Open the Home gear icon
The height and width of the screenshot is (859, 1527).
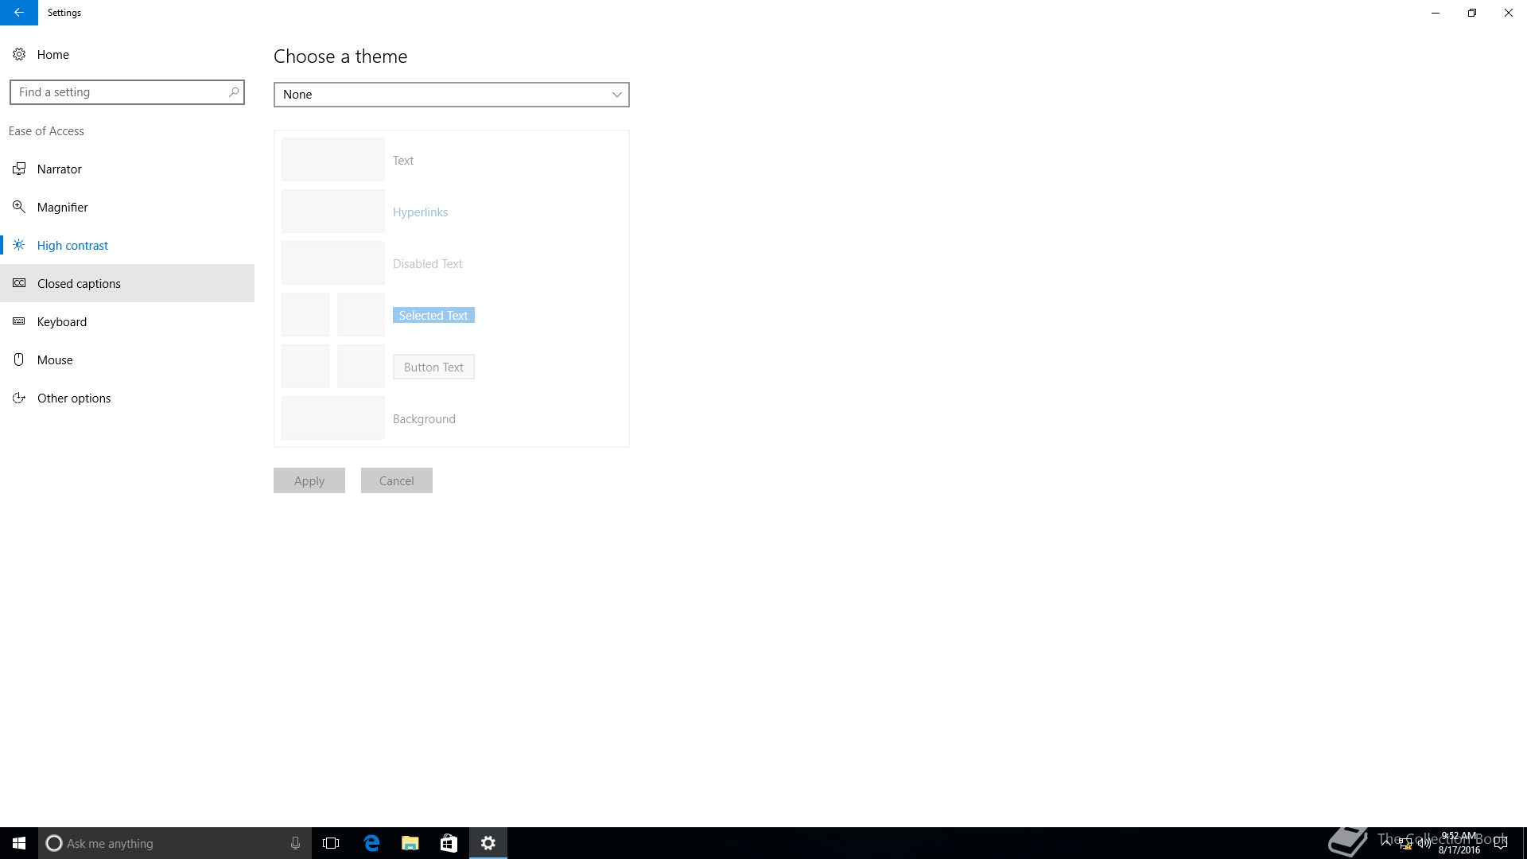click(19, 54)
